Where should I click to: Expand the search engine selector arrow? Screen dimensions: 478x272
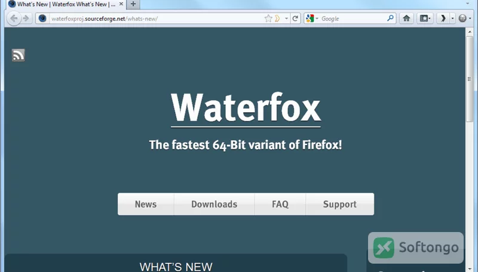coord(317,18)
